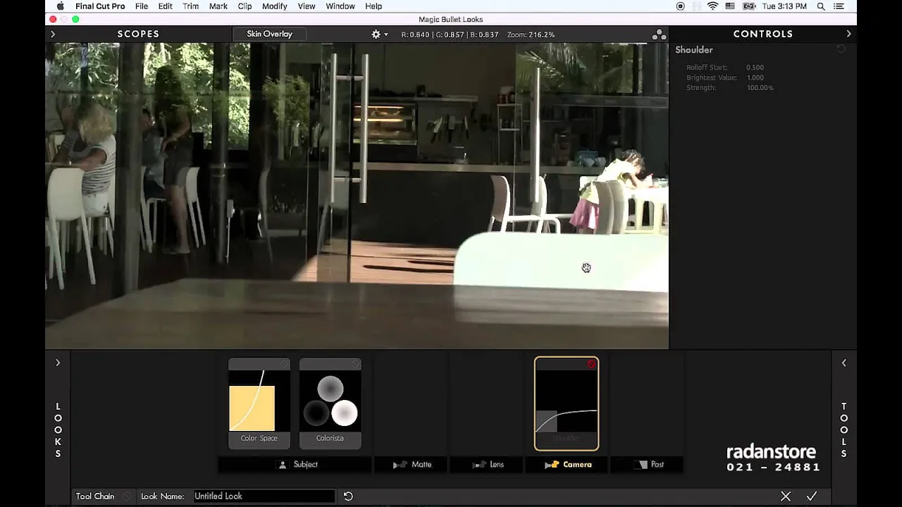Select the Color Space tool card
The height and width of the screenshot is (507, 902).
[x=259, y=403]
